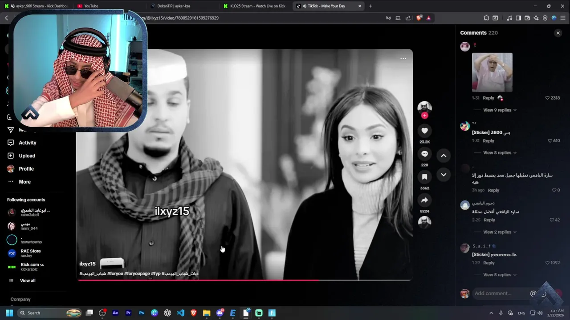The width and height of the screenshot is (570, 320).
Task: Open After Effects from the taskbar
Action: [115, 313]
